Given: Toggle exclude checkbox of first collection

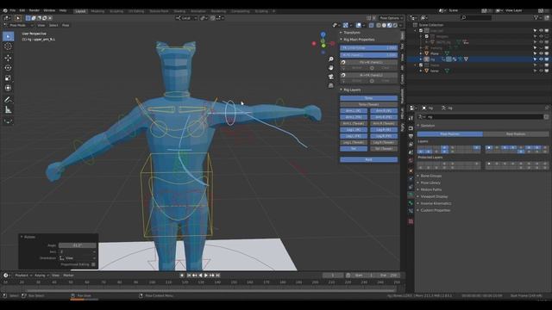Looking at the screenshot, I should point(421,31).
